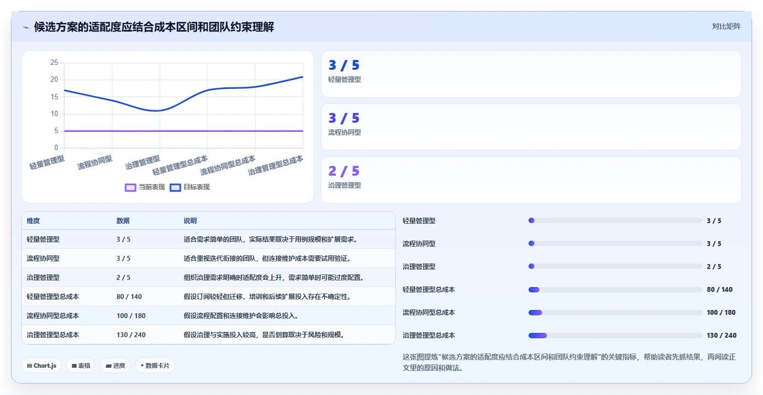Toggle the 目标表现 legend swatch in the chart

(176, 187)
